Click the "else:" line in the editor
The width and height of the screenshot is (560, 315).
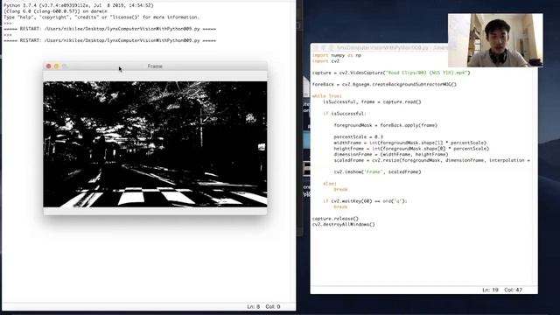tap(330, 184)
